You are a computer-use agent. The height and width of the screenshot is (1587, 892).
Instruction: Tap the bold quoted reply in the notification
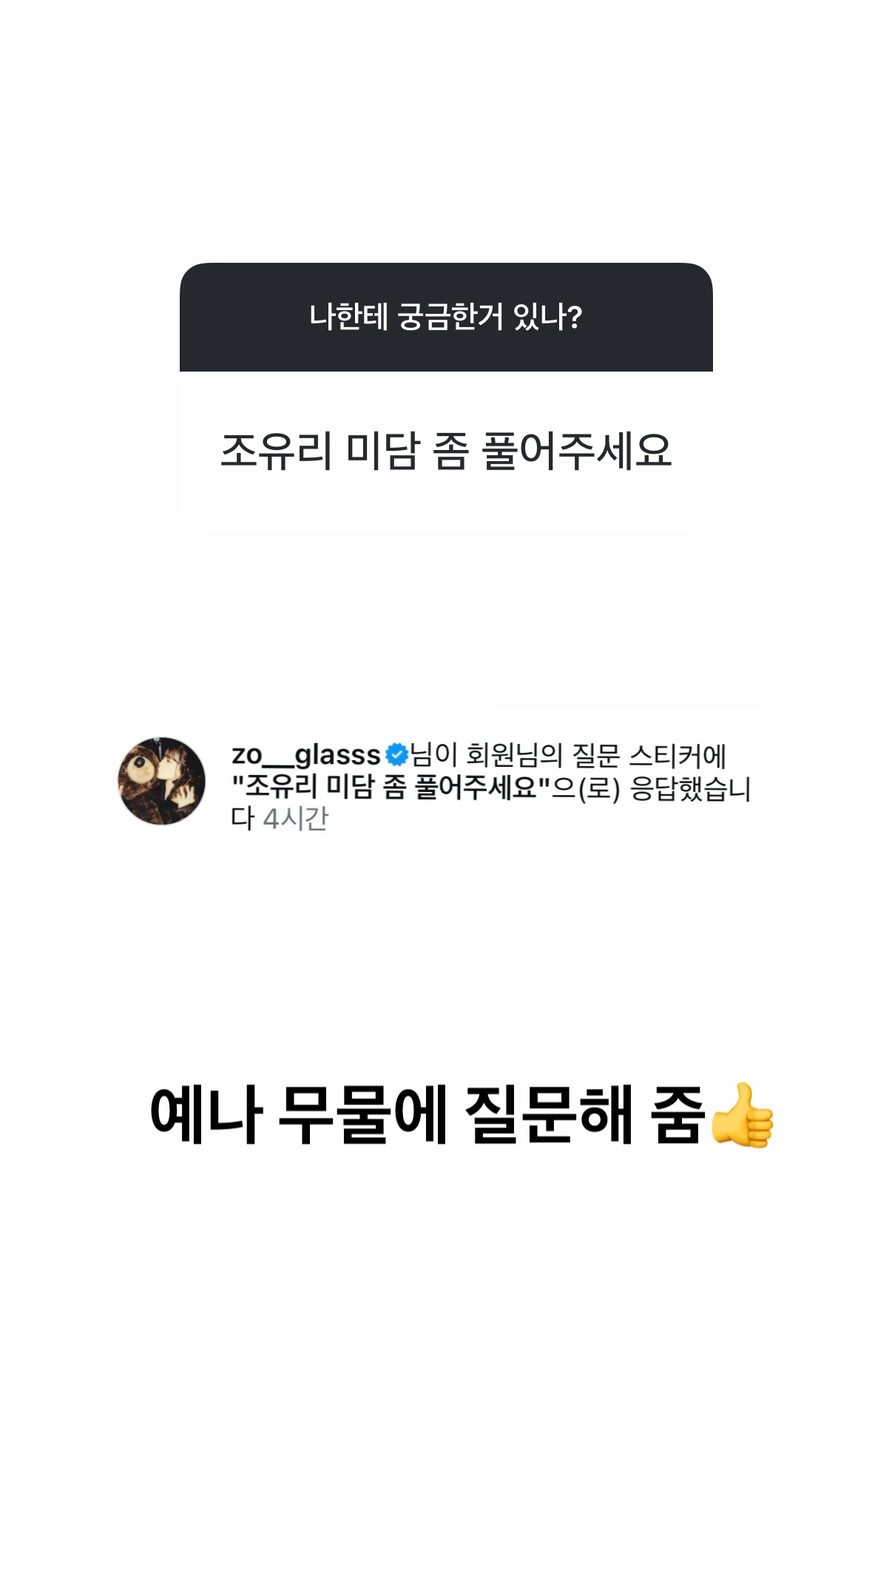coord(391,787)
